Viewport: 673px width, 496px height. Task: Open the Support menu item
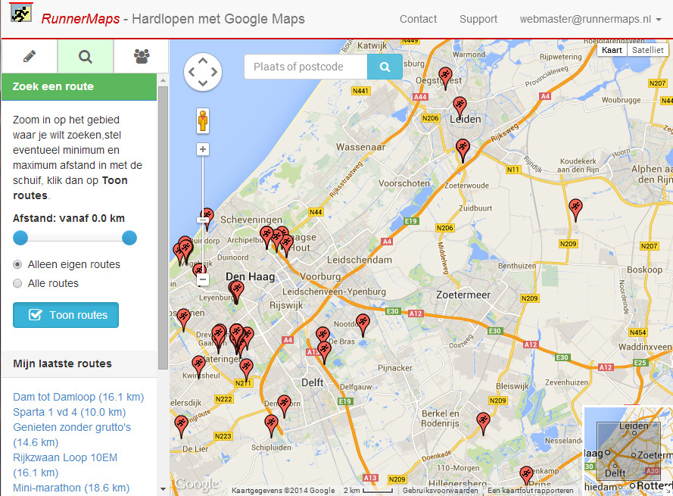click(x=478, y=19)
